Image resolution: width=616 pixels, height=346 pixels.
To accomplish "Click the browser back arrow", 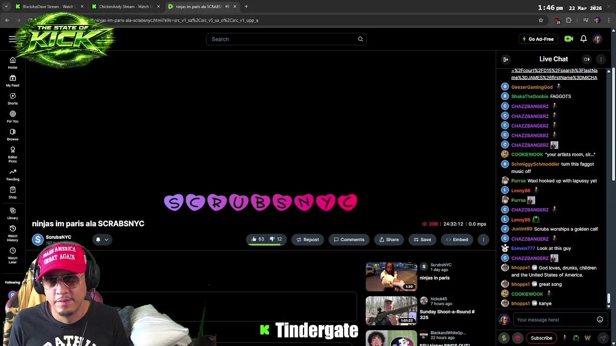I will 7,20.
